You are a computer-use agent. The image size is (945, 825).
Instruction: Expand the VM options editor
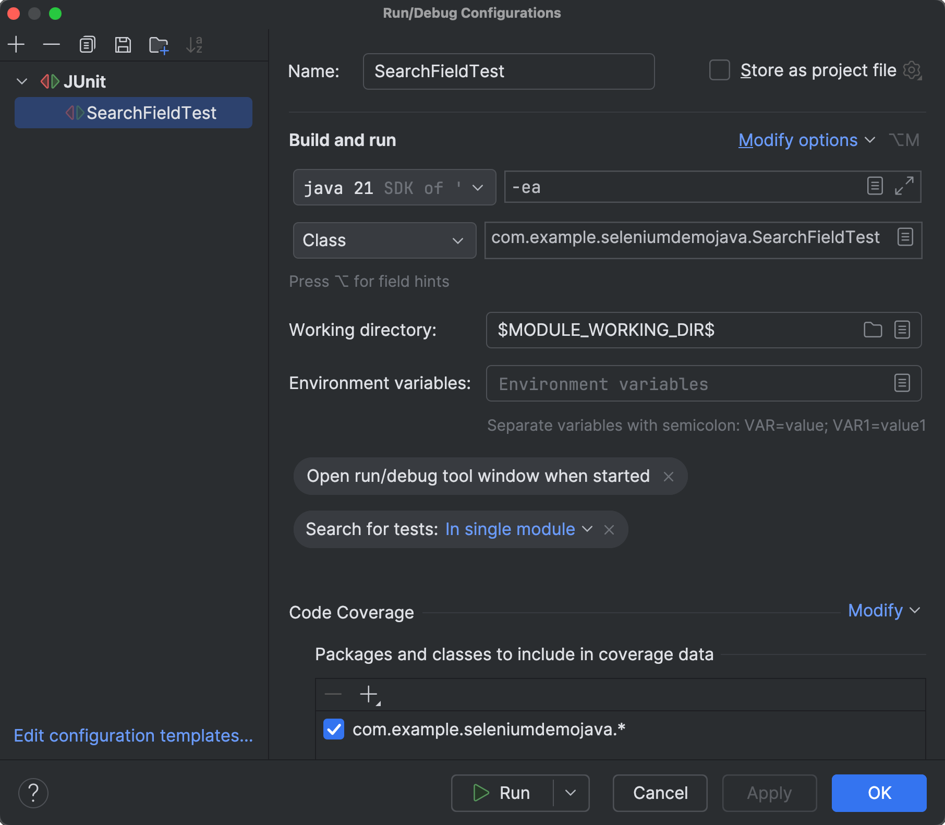904,187
